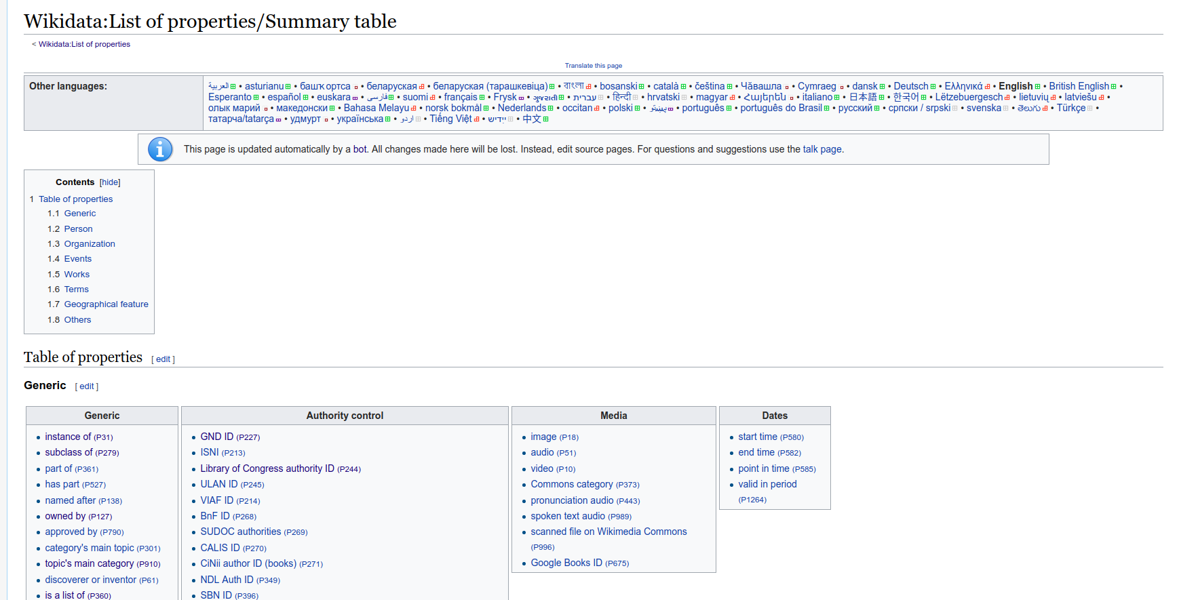Click 'Translate this page' link
This screenshot has width=1179, height=600.
coord(594,66)
